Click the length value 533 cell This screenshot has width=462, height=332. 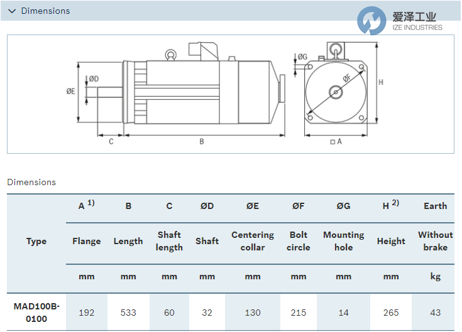(128, 312)
